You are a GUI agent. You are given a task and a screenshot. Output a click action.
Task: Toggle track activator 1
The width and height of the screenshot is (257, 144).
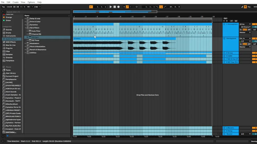(x=254, y=24)
